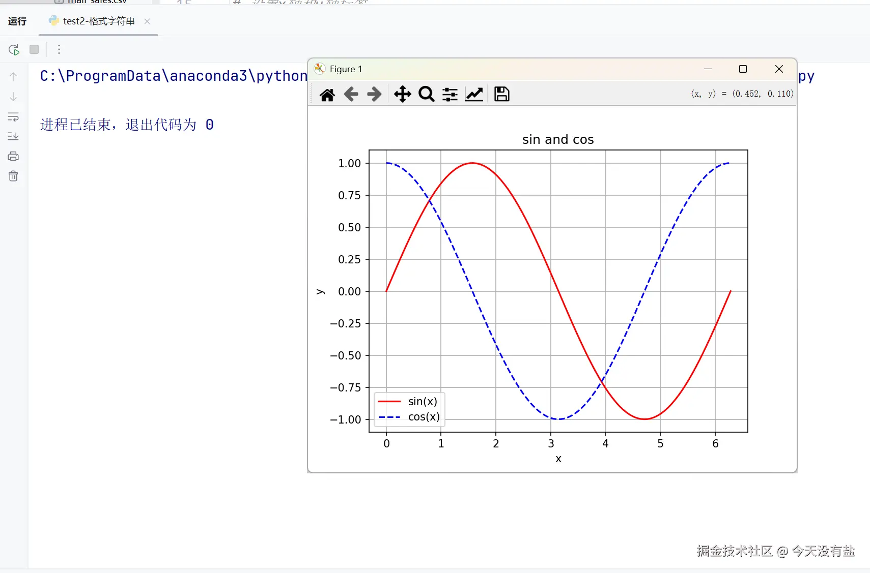
Task: Open the edit axis and curve parameters
Action: click(x=474, y=94)
